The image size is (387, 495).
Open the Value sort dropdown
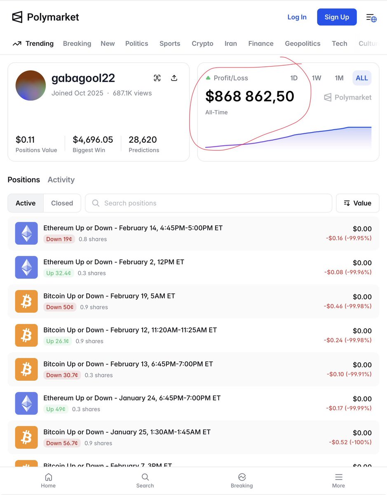pos(358,203)
